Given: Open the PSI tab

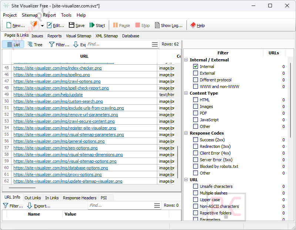Looking at the screenshot, I should coord(104,198).
